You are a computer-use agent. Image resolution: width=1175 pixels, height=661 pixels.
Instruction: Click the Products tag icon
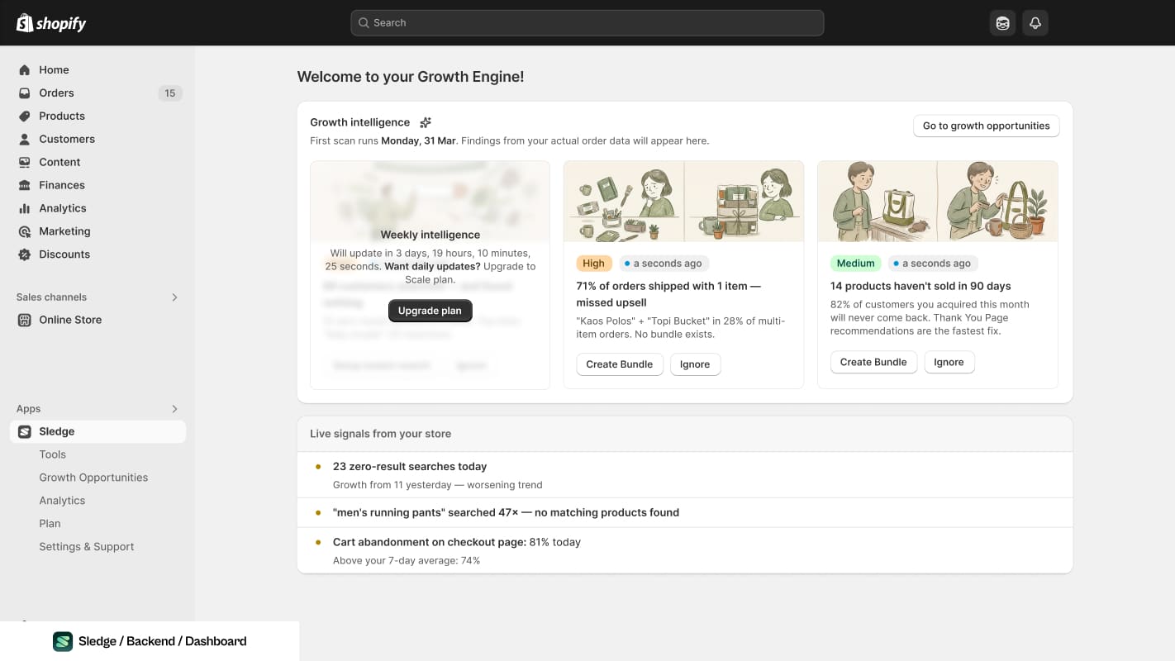(x=25, y=117)
